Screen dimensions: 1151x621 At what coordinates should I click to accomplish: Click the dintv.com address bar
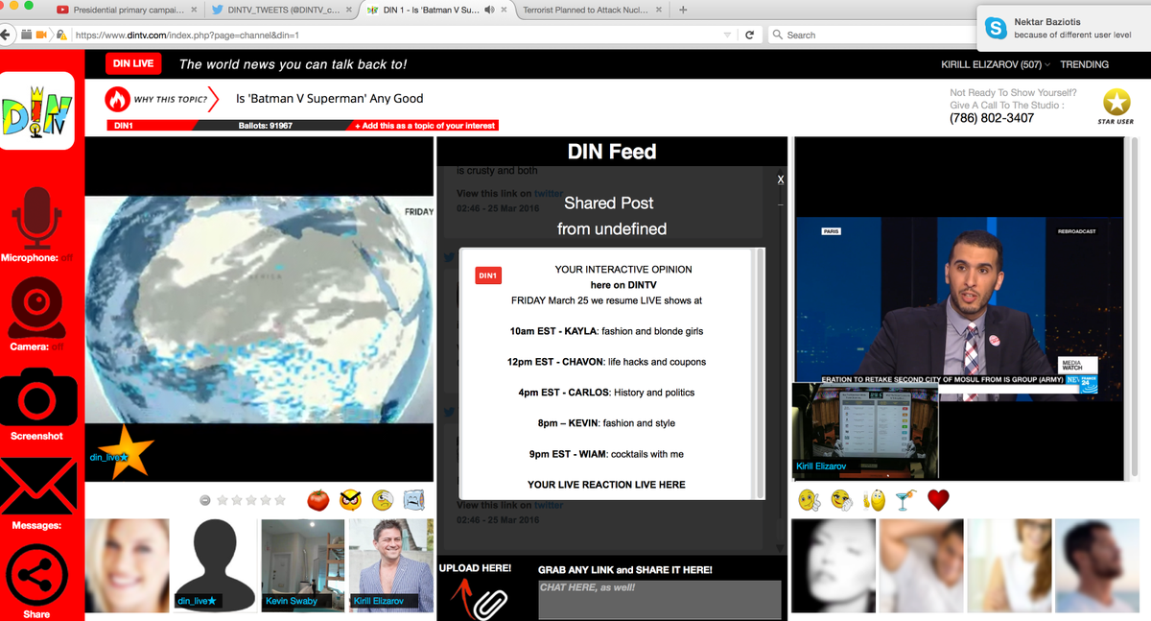pos(393,35)
